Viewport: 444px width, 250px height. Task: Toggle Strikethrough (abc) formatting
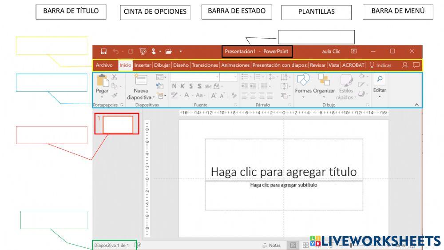coord(208,87)
